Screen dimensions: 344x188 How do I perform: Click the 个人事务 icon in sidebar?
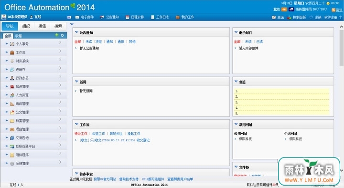(x=12, y=44)
